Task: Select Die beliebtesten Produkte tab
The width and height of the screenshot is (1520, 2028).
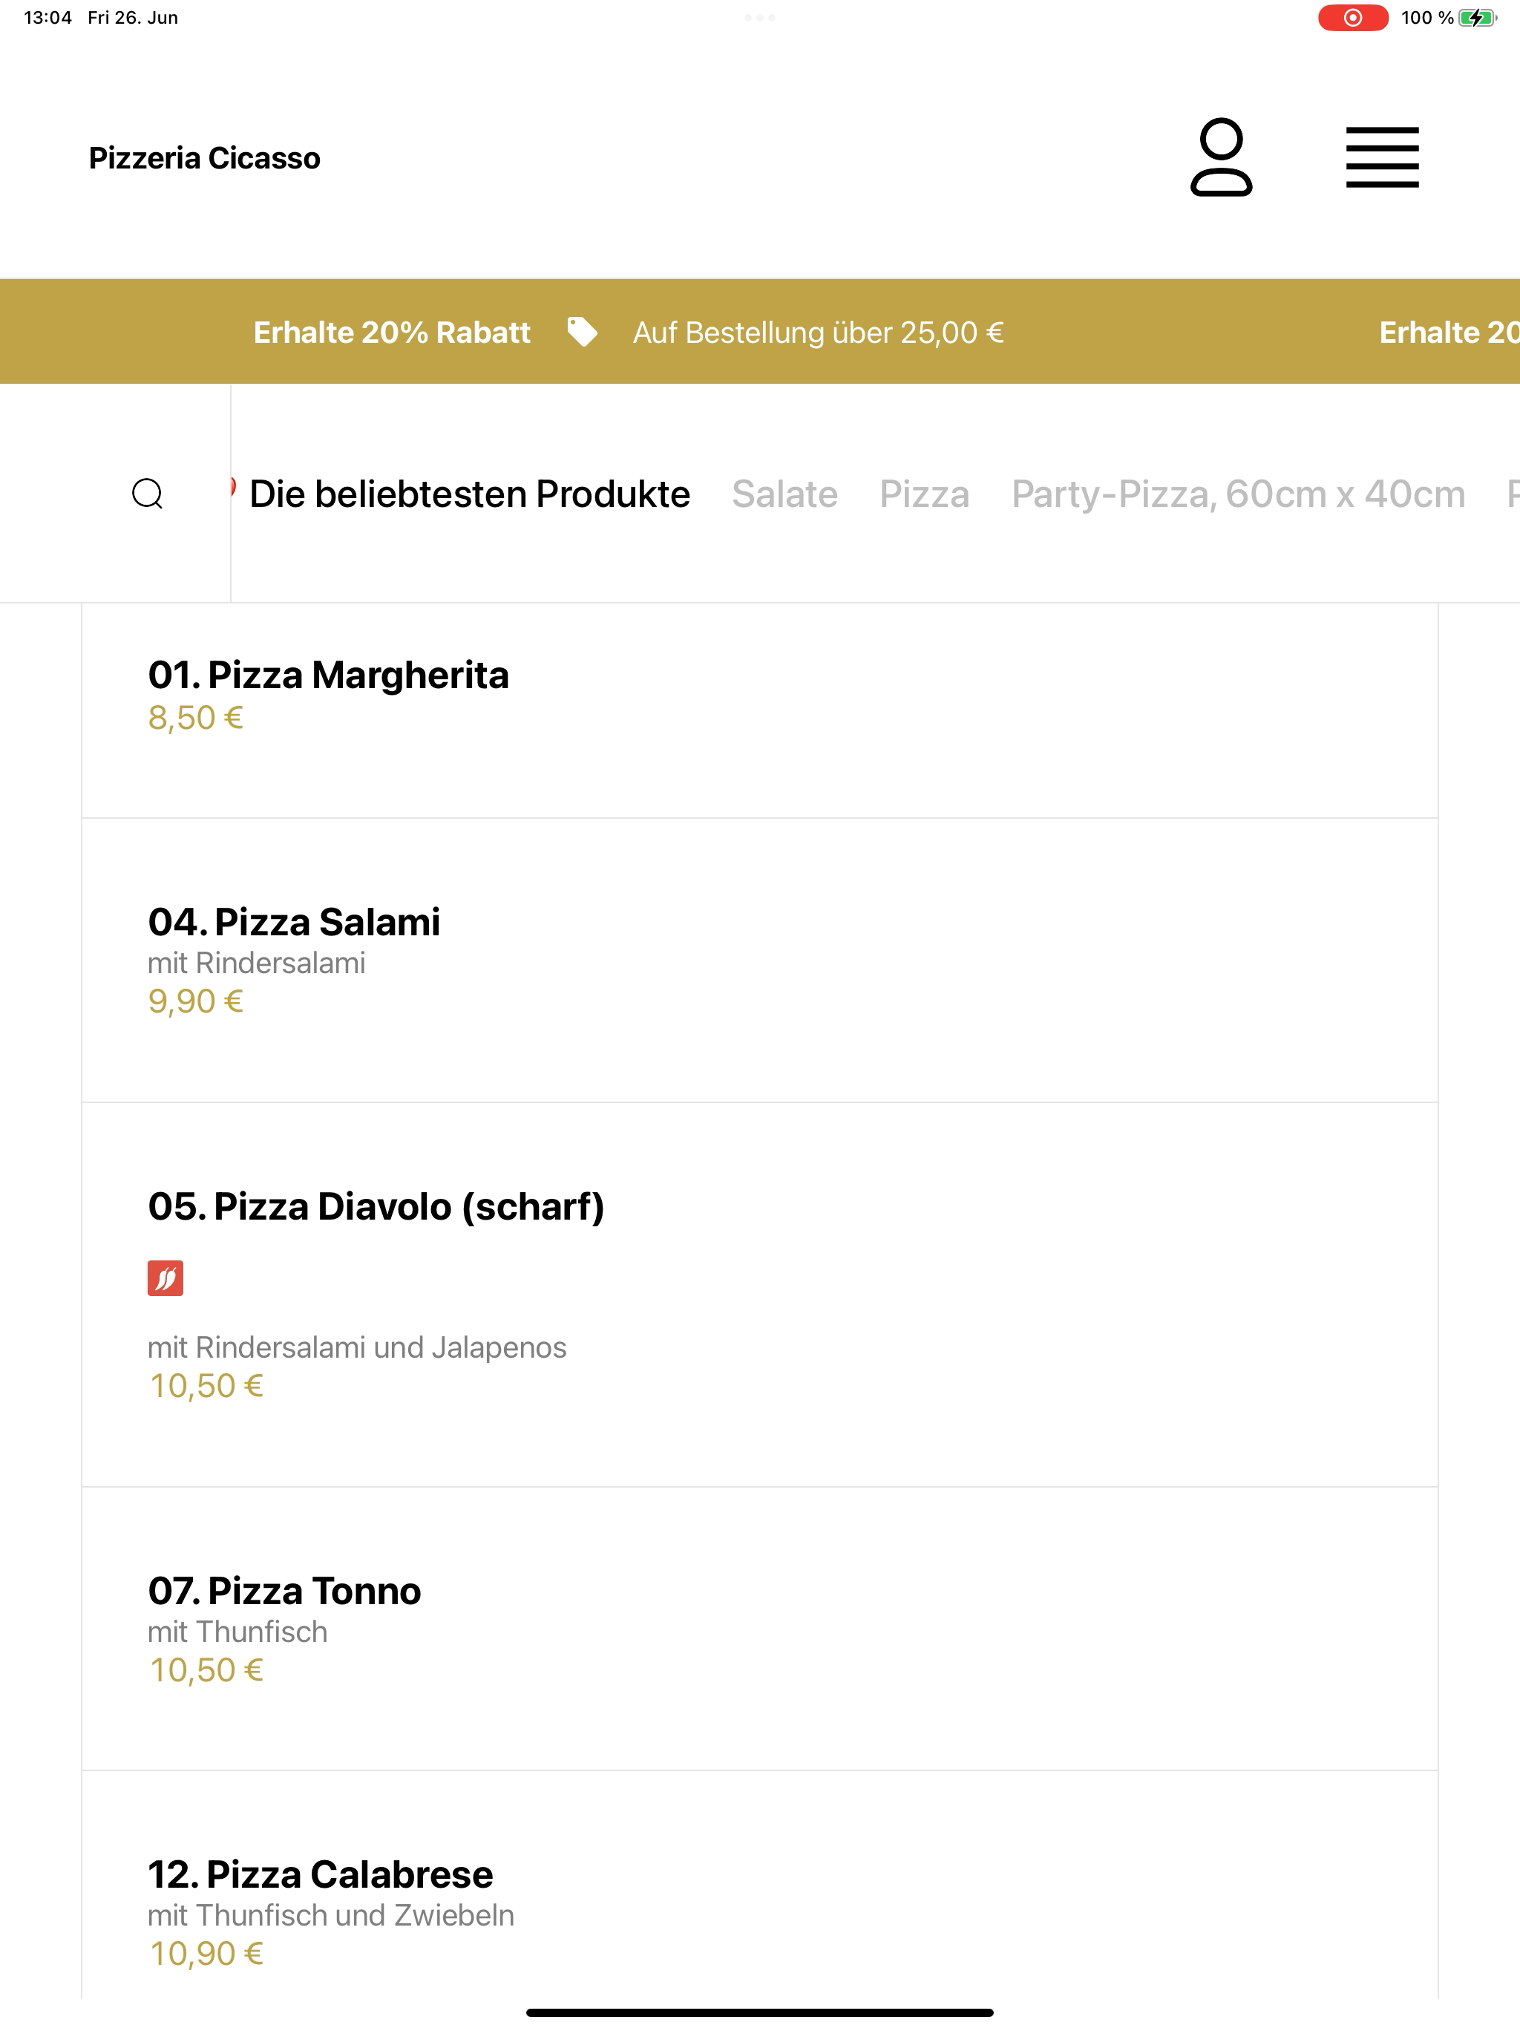Action: (x=469, y=494)
